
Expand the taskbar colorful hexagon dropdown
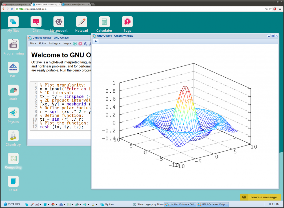point(56,205)
